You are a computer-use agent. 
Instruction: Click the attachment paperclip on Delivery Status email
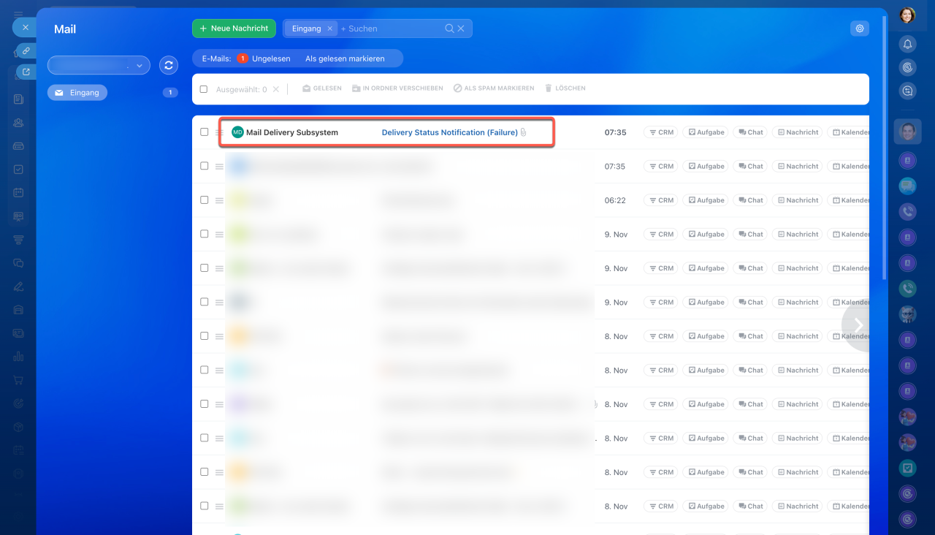click(x=523, y=132)
